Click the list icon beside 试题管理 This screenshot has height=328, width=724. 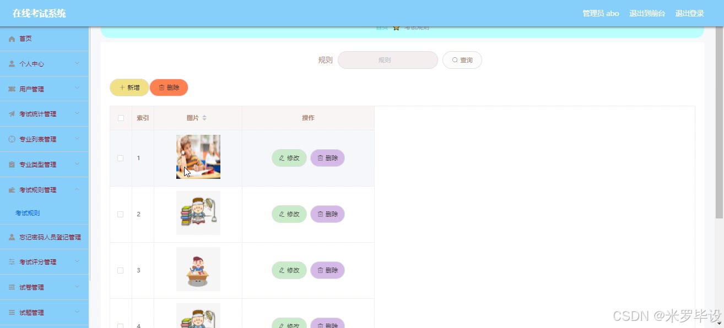click(12, 313)
